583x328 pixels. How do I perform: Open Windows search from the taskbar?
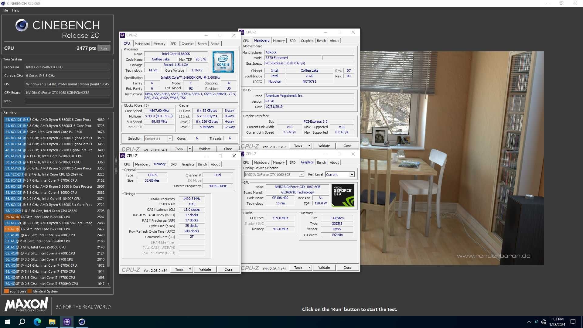pos(22,322)
